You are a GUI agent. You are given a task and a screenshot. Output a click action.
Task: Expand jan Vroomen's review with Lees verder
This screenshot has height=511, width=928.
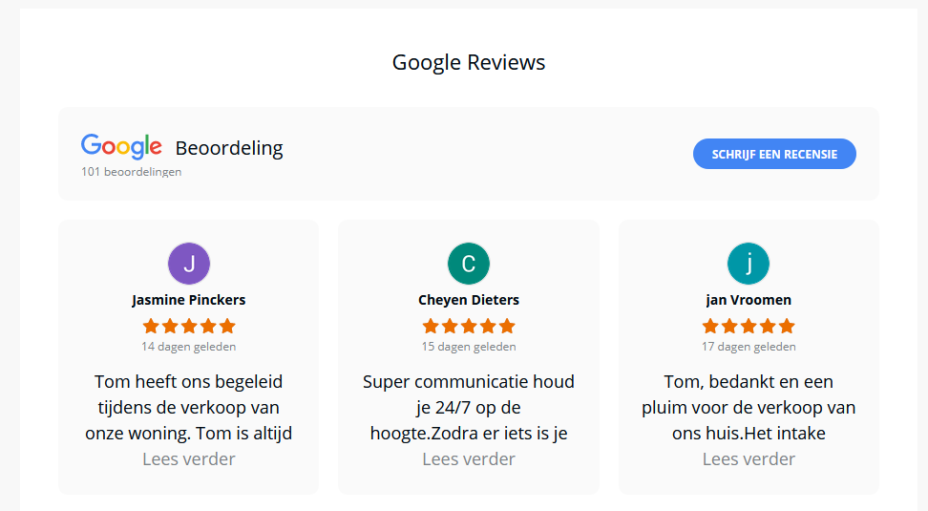749,458
